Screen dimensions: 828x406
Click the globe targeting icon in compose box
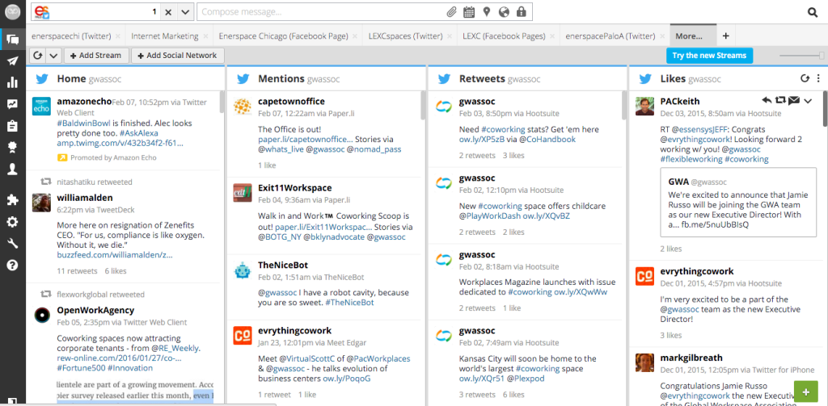click(504, 11)
